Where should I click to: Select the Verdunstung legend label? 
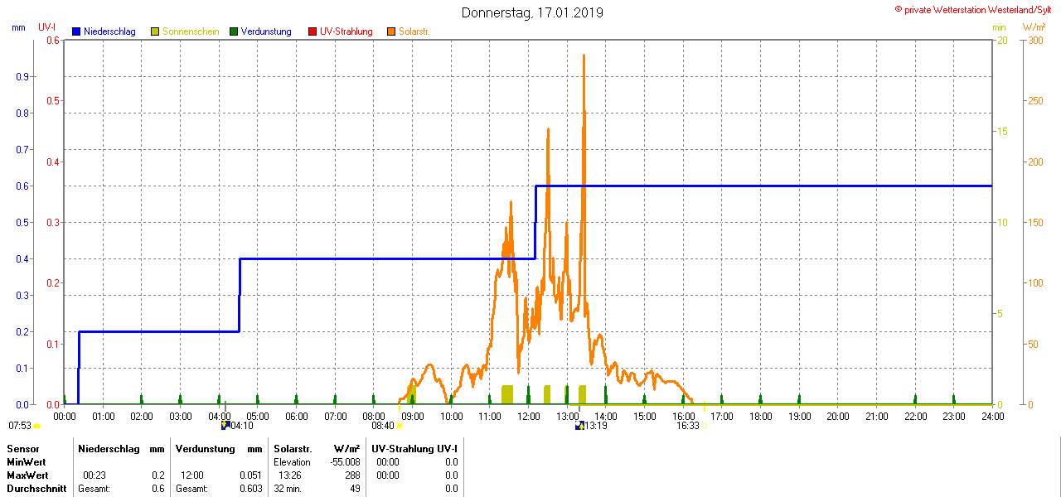click(266, 31)
